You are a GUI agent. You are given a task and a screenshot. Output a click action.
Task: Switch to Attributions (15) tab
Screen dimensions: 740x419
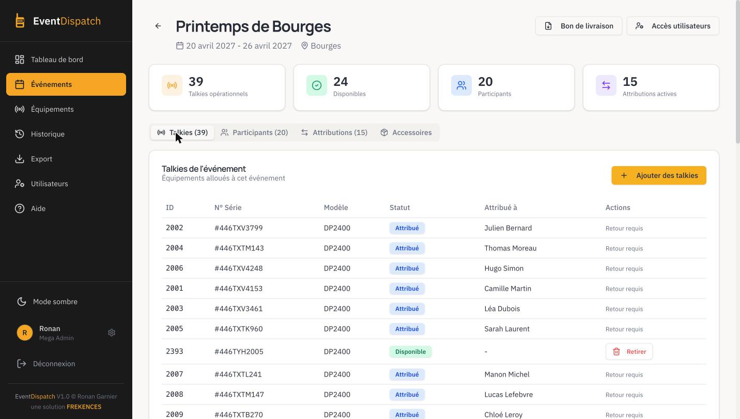point(334,132)
